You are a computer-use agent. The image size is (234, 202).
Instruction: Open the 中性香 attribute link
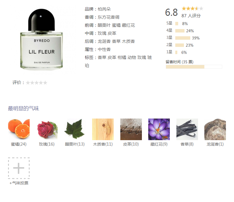coord(104,49)
